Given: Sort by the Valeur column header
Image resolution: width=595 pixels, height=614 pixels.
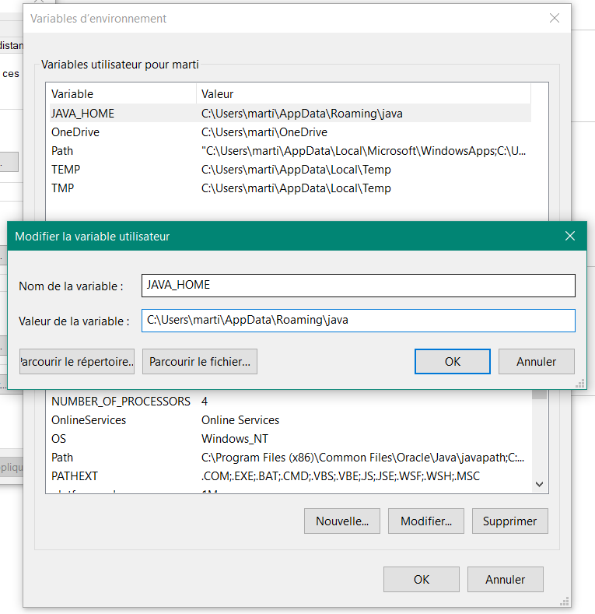Looking at the screenshot, I should point(218,94).
